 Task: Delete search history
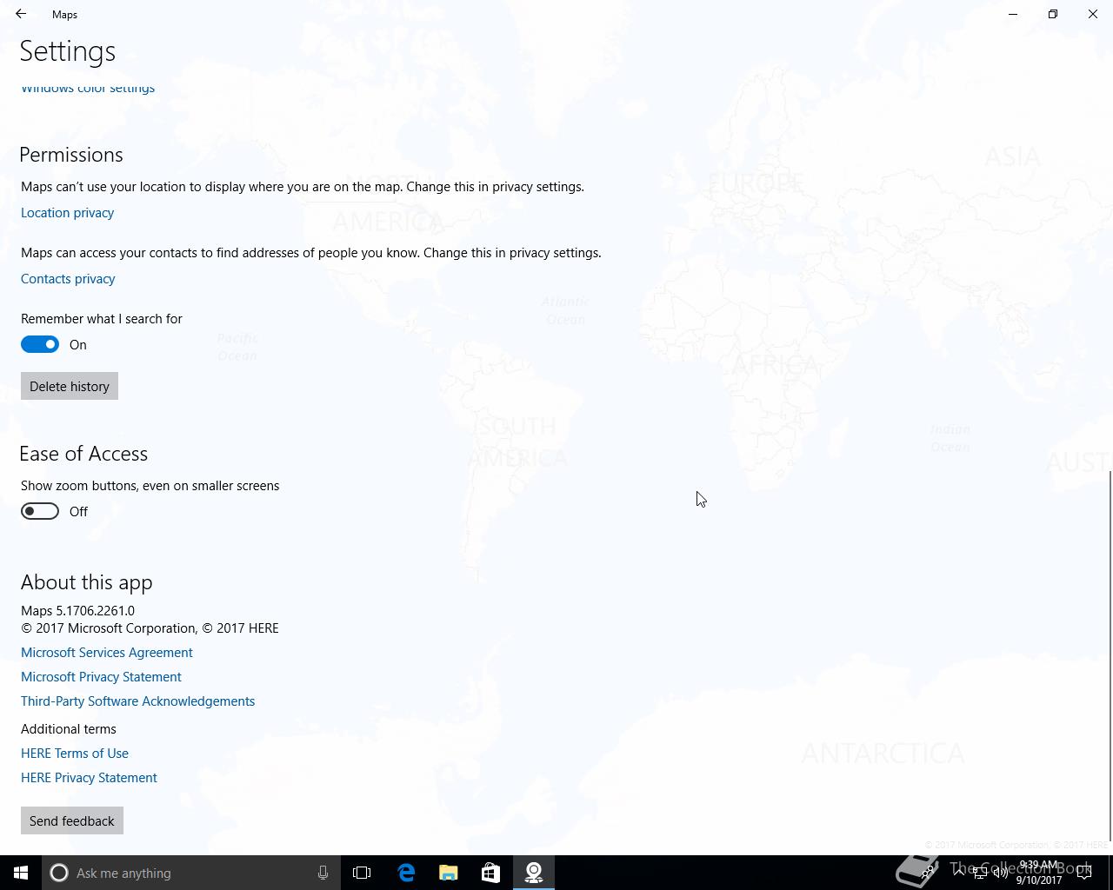click(70, 386)
